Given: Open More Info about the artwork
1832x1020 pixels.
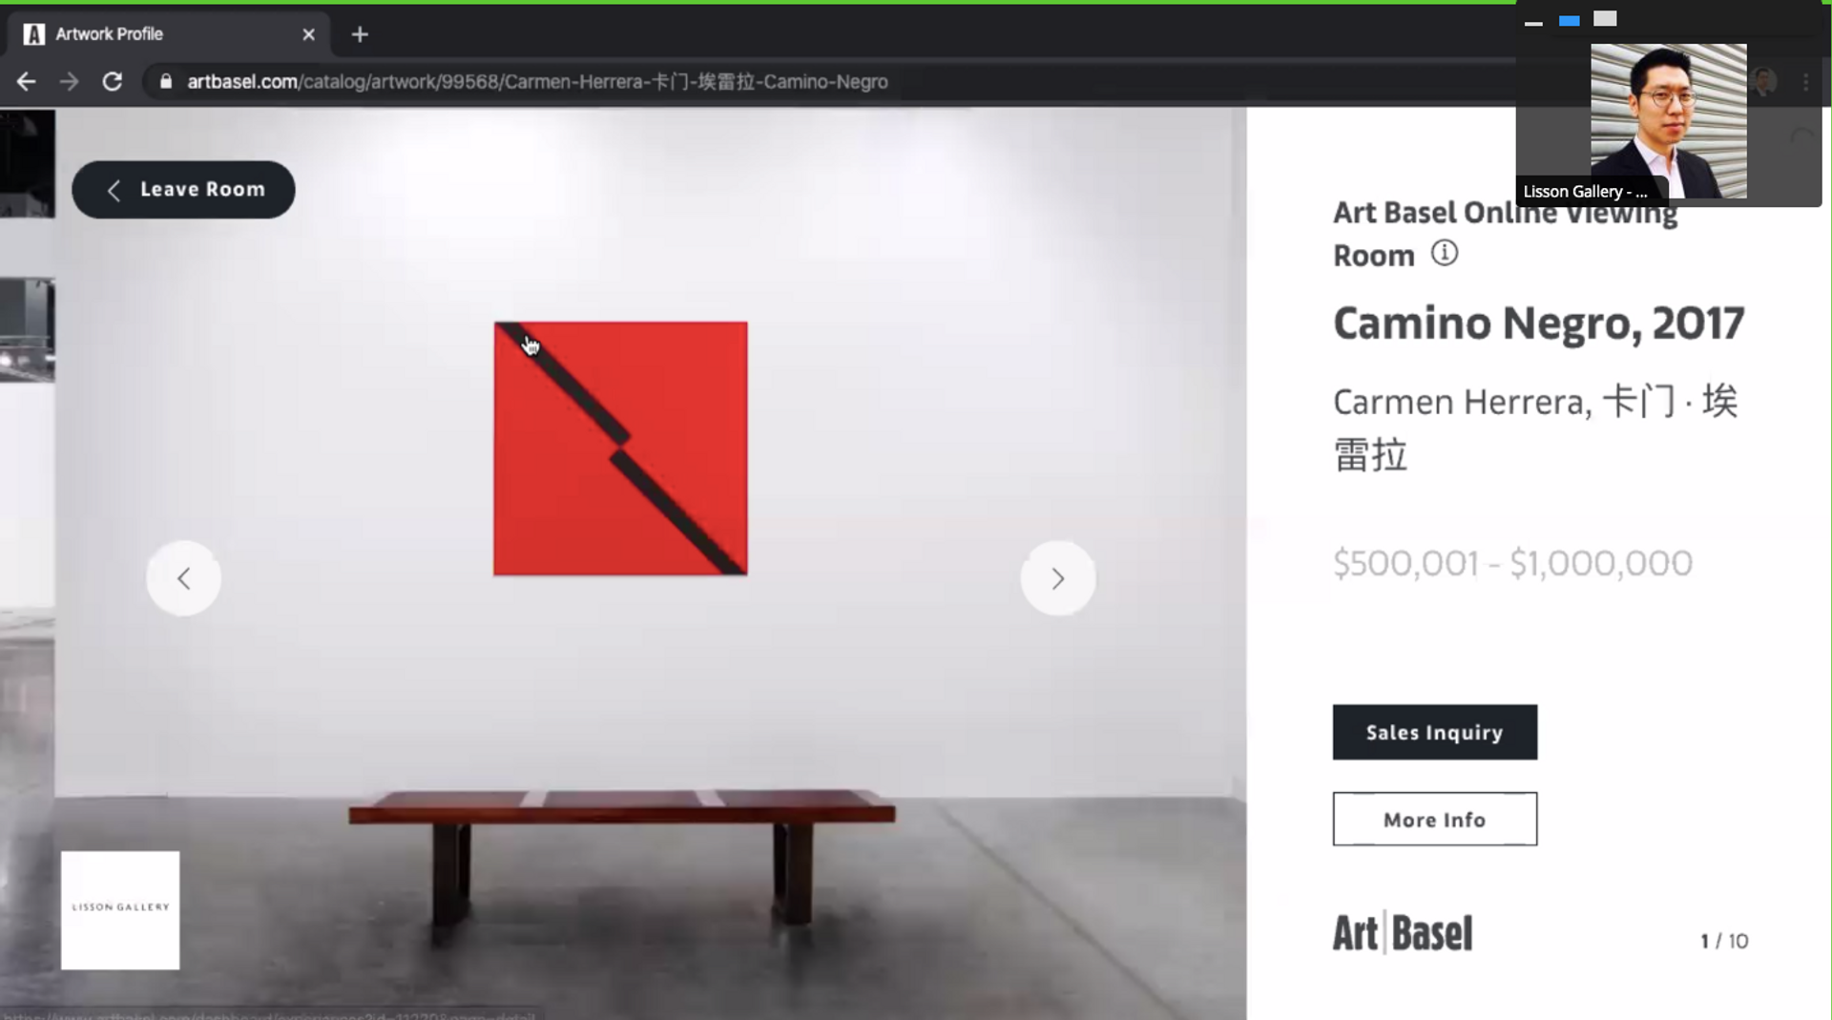Looking at the screenshot, I should (x=1434, y=819).
